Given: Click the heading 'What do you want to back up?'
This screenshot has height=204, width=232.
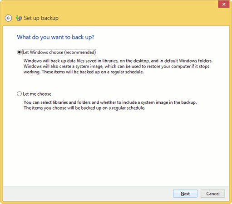Looking at the screenshot, I should pos(55,37).
